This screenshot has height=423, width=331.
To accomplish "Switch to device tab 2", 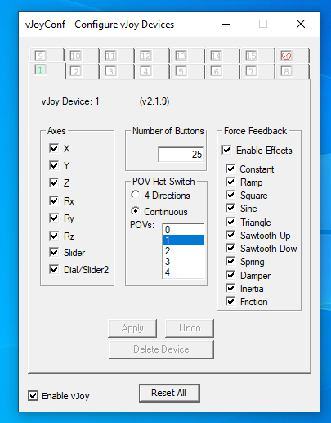I will (82, 71).
